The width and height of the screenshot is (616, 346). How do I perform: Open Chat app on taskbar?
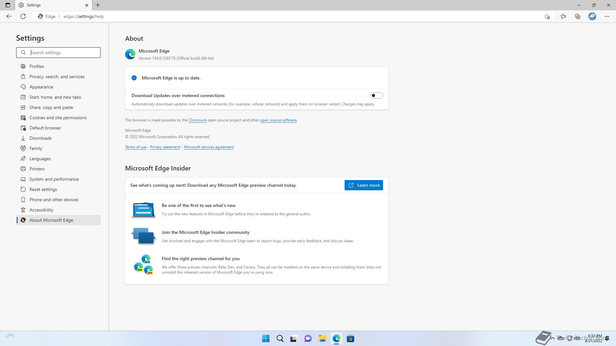pos(308,339)
